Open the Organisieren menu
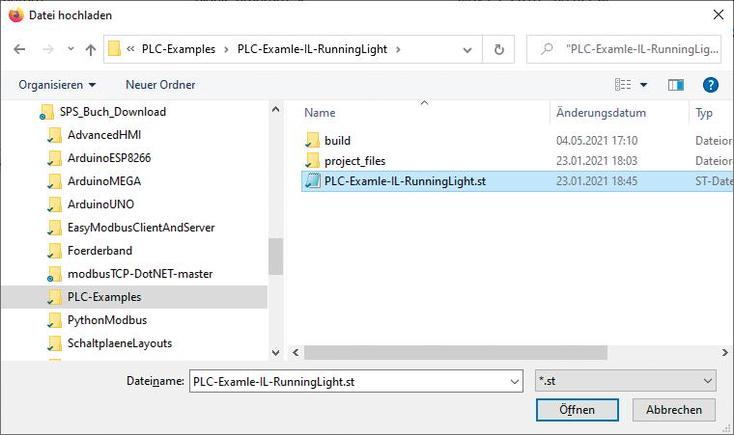The image size is (734, 435). [57, 85]
